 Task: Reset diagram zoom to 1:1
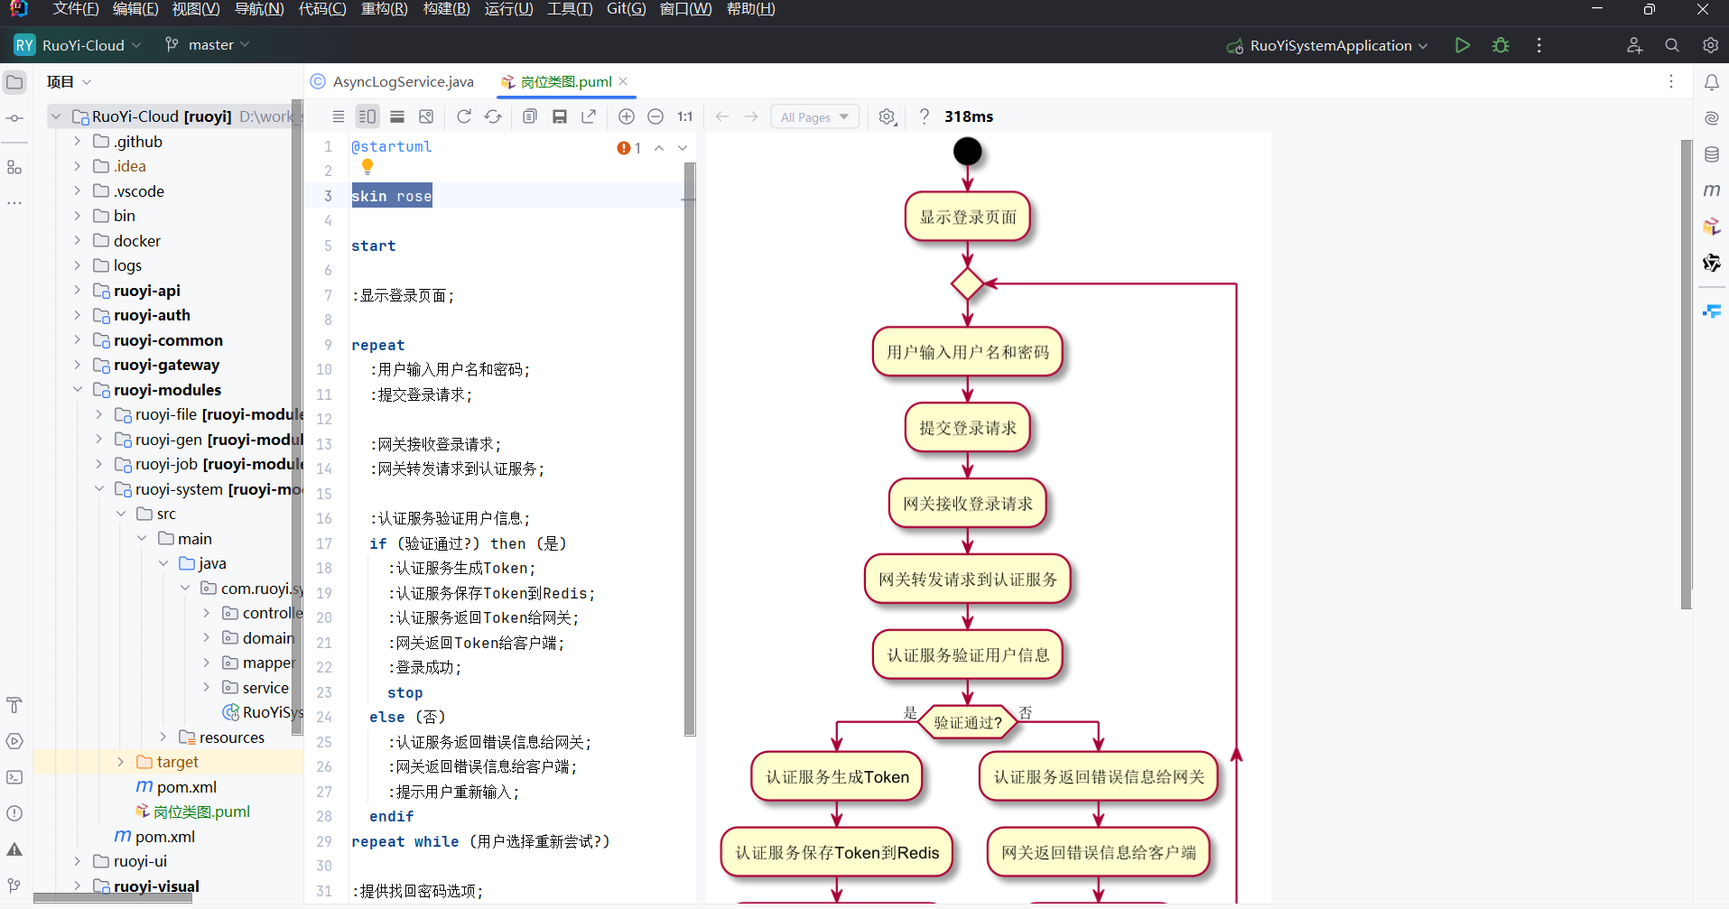[x=684, y=116]
